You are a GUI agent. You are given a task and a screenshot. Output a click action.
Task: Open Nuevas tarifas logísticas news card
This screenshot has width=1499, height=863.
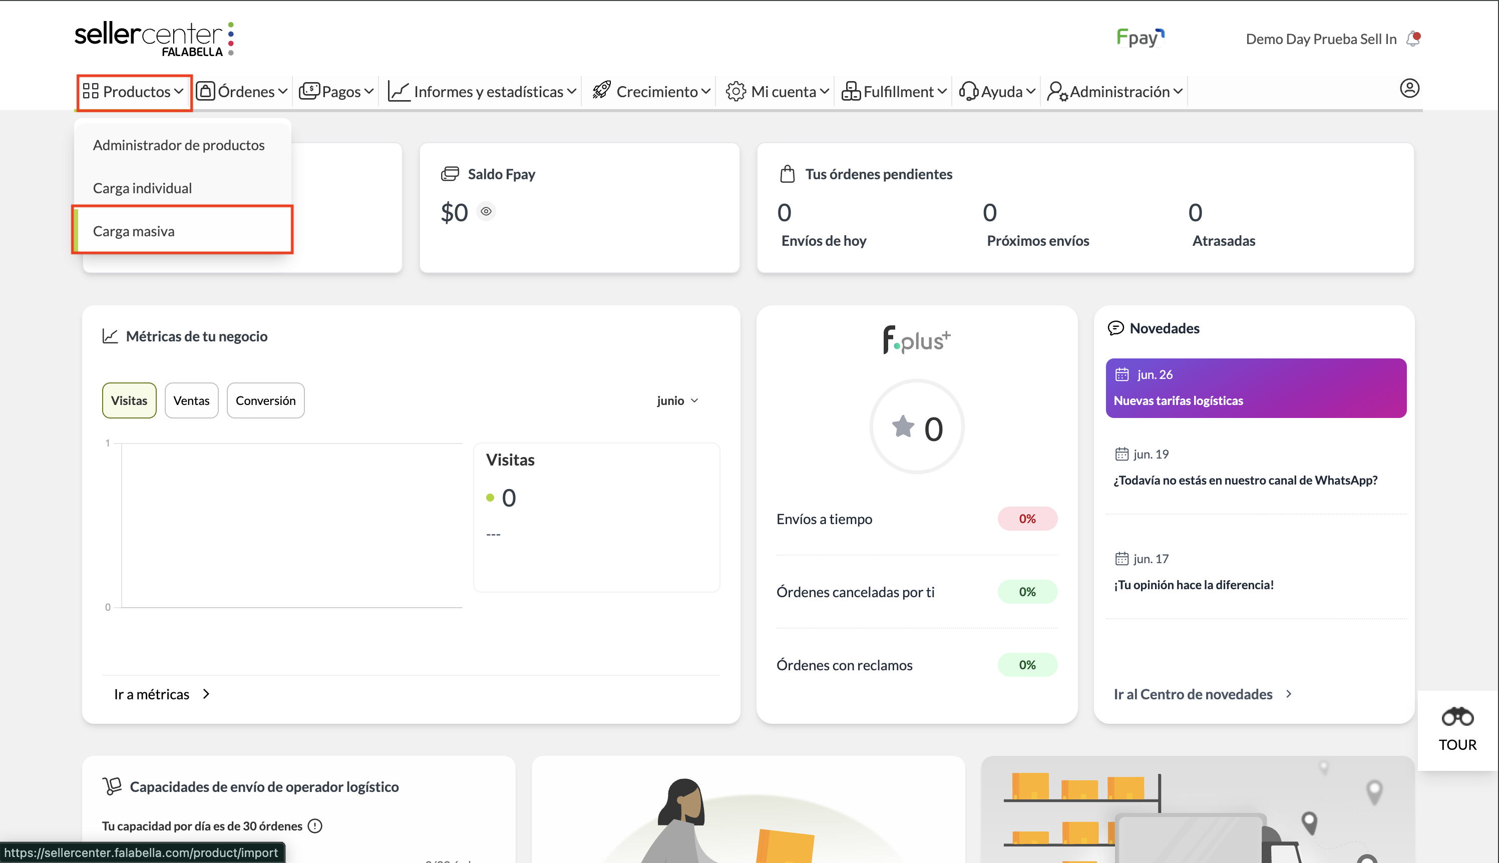pyautogui.click(x=1256, y=387)
